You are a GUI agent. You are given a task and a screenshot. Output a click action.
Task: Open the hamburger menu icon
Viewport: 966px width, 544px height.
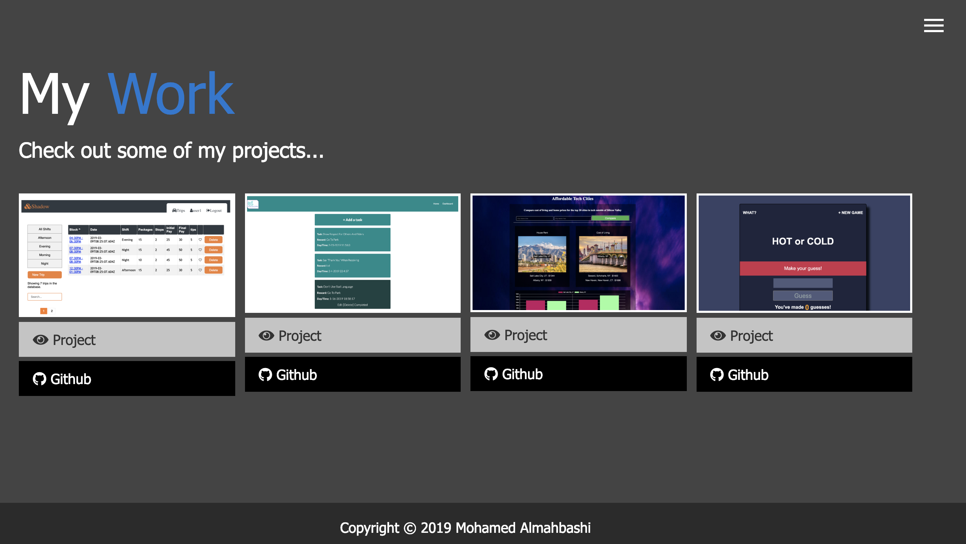click(x=934, y=25)
